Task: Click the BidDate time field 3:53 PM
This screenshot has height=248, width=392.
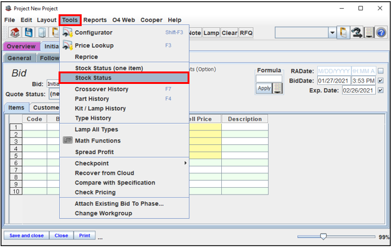Action: pos(363,81)
